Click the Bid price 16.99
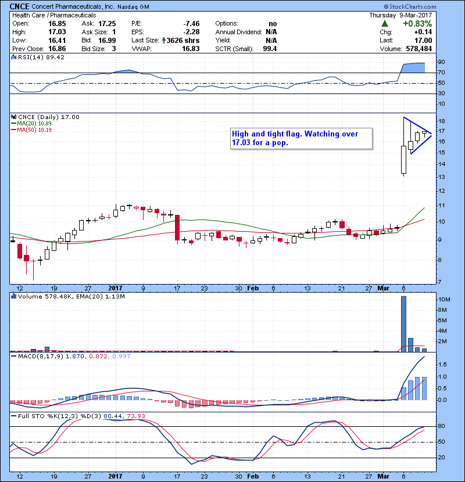 [107, 40]
